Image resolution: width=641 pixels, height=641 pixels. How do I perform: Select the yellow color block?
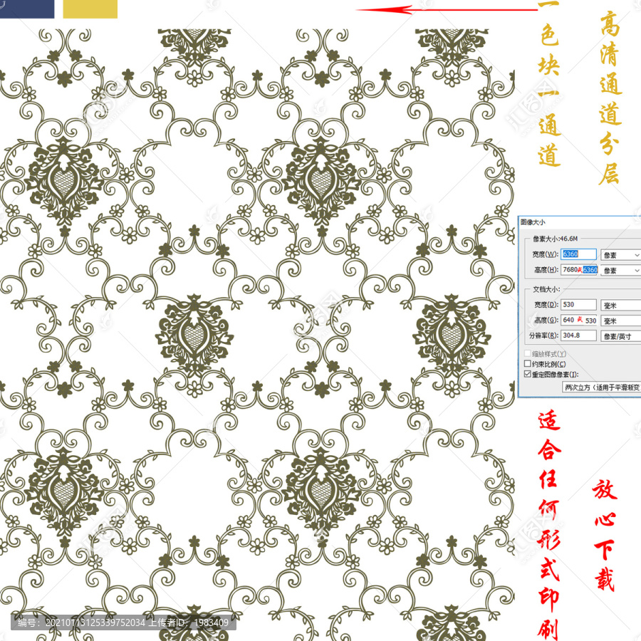point(90,9)
